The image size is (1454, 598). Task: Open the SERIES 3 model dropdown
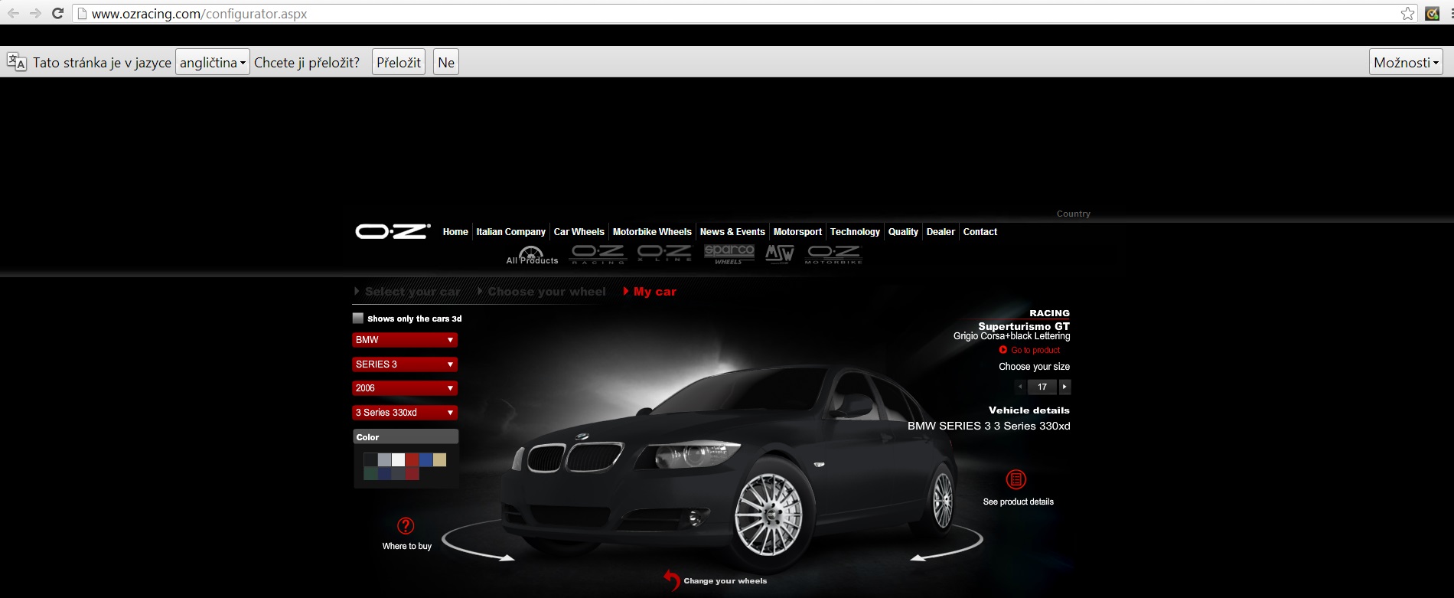405,364
